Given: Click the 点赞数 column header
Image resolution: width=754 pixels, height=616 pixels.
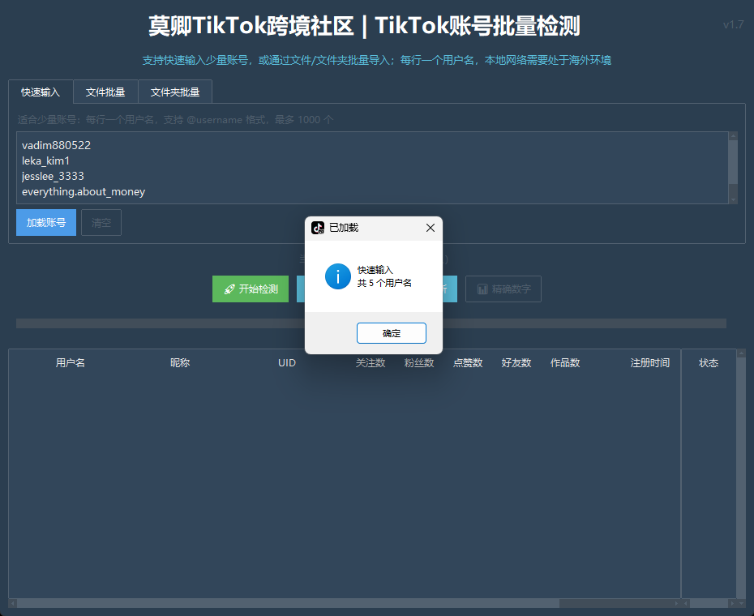Looking at the screenshot, I should (x=468, y=363).
